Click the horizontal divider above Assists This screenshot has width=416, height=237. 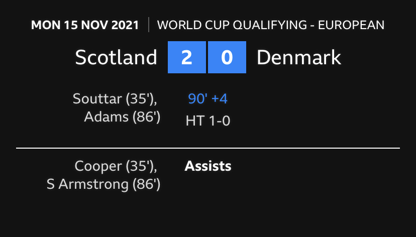point(208,149)
